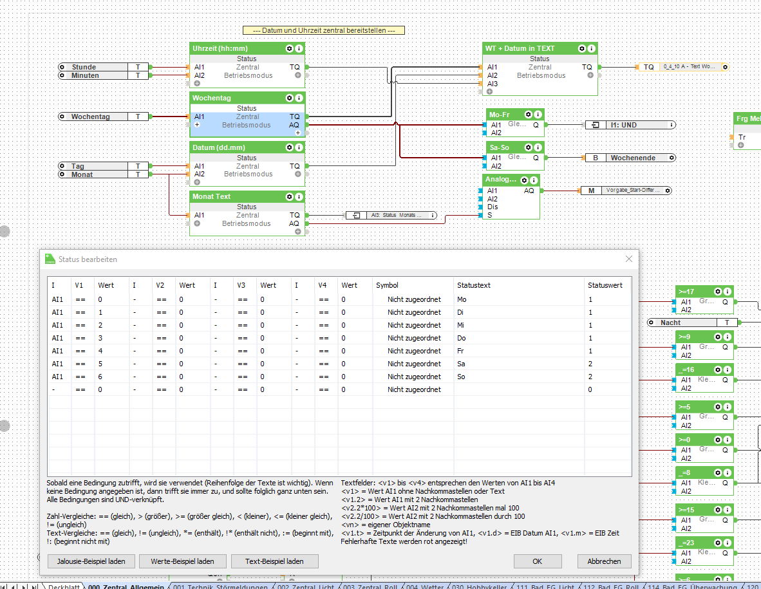
Task: Click the Statuswert column header
Action: click(605, 285)
